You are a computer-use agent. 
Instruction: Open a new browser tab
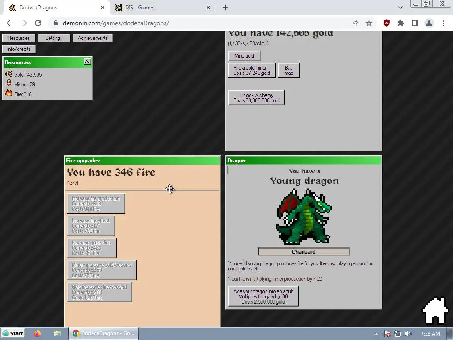point(225,8)
